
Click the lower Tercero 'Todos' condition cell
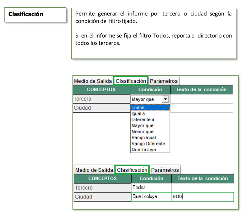pos(151,188)
